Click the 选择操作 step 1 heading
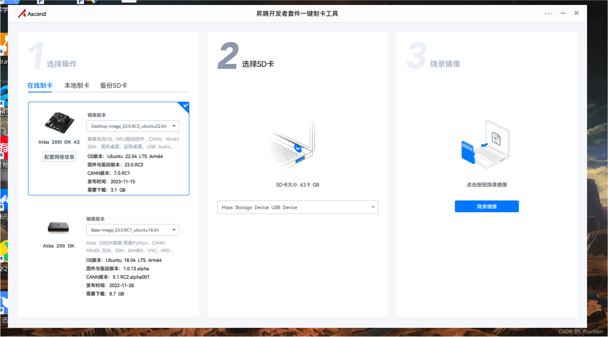The height and width of the screenshot is (337, 608). point(62,64)
